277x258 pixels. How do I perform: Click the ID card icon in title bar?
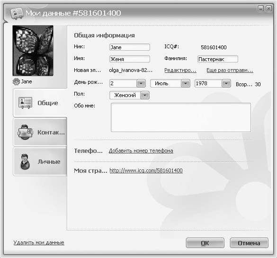(17, 13)
